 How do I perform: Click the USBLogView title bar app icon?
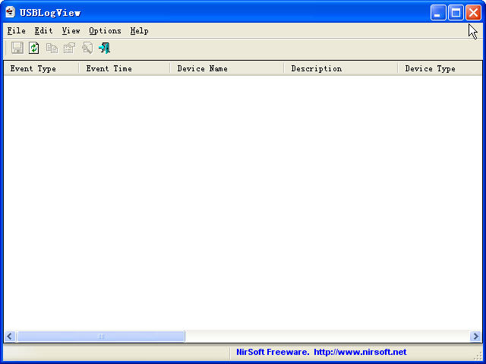coord(11,12)
